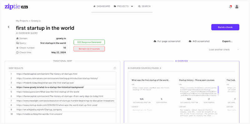Expand the Projects dropdown arrow
The image size is (250, 124).
(132, 7)
